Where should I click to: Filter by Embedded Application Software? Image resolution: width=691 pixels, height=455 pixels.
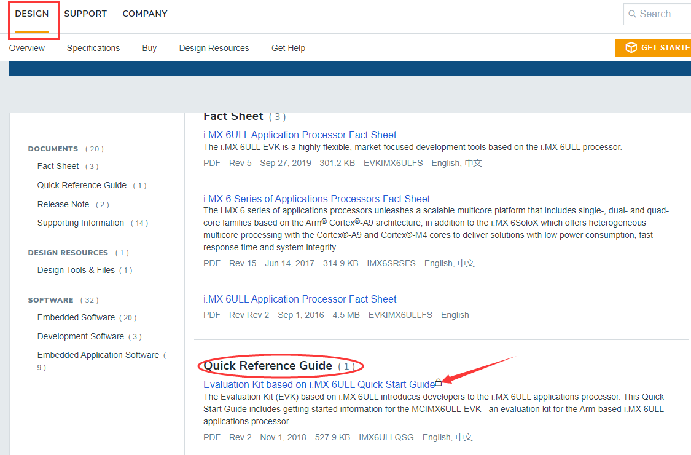point(98,355)
